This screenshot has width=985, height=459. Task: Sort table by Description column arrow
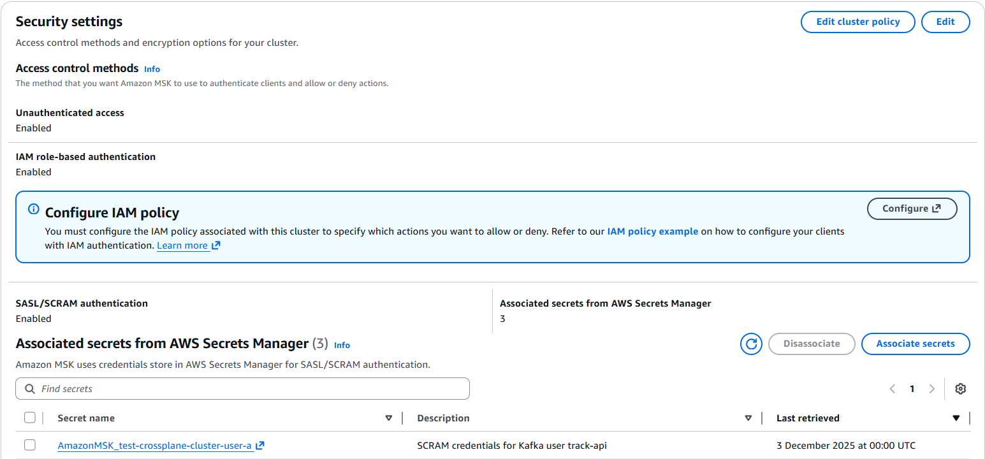pyautogui.click(x=748, y=418)
